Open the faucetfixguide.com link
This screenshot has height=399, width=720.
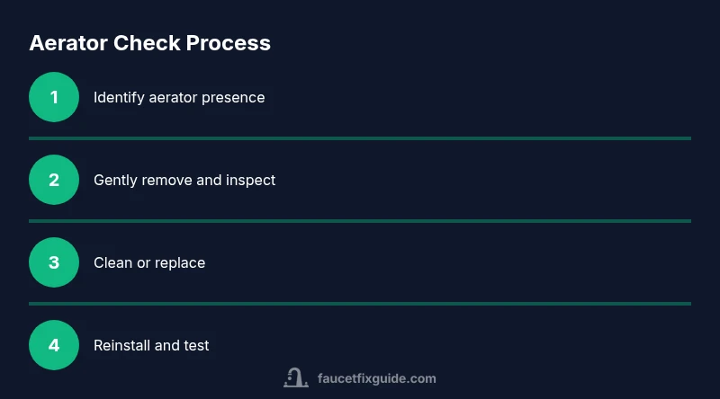click(376, 378)
